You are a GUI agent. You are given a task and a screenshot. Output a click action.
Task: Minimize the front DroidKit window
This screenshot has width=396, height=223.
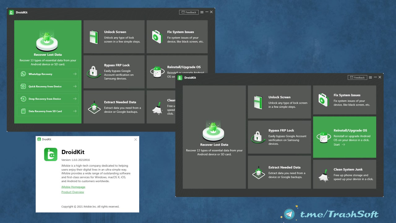(375, 77)
